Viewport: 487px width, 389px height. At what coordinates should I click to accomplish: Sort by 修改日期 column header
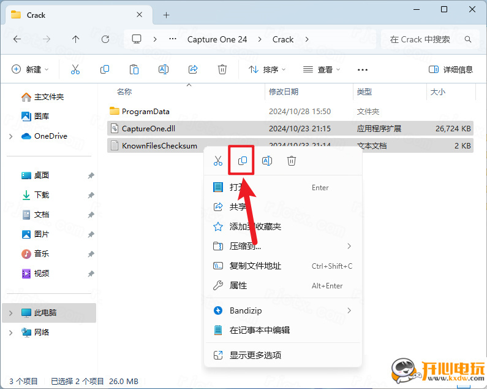coord(284,92)
